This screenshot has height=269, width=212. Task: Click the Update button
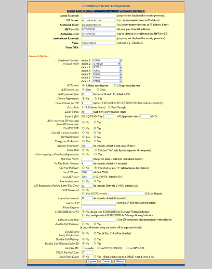point(92,261)
